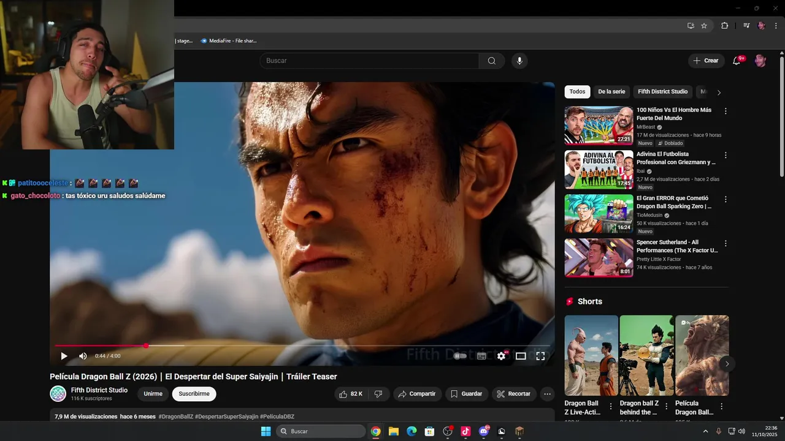Image resolution: width=785 pixels, height=441 pixels.
Task: Submit search with the magnifier button
Action: [492, 61]
